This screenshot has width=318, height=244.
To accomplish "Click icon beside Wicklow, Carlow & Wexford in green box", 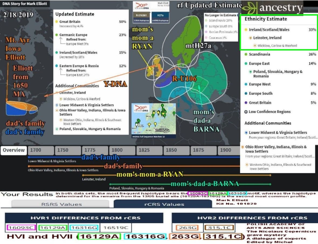I will coord(255,46).
